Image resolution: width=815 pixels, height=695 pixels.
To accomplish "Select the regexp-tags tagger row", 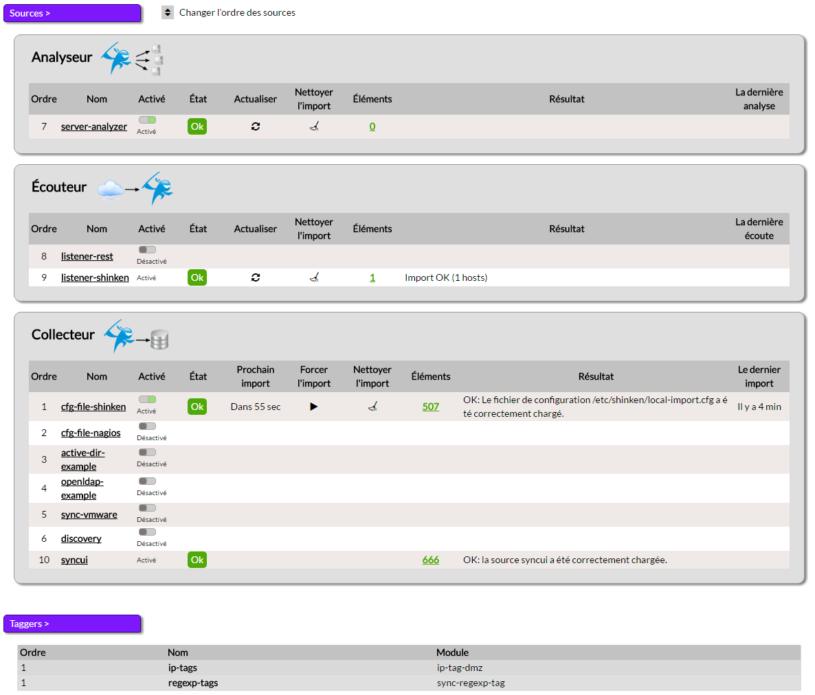I will tap(193, 683).
